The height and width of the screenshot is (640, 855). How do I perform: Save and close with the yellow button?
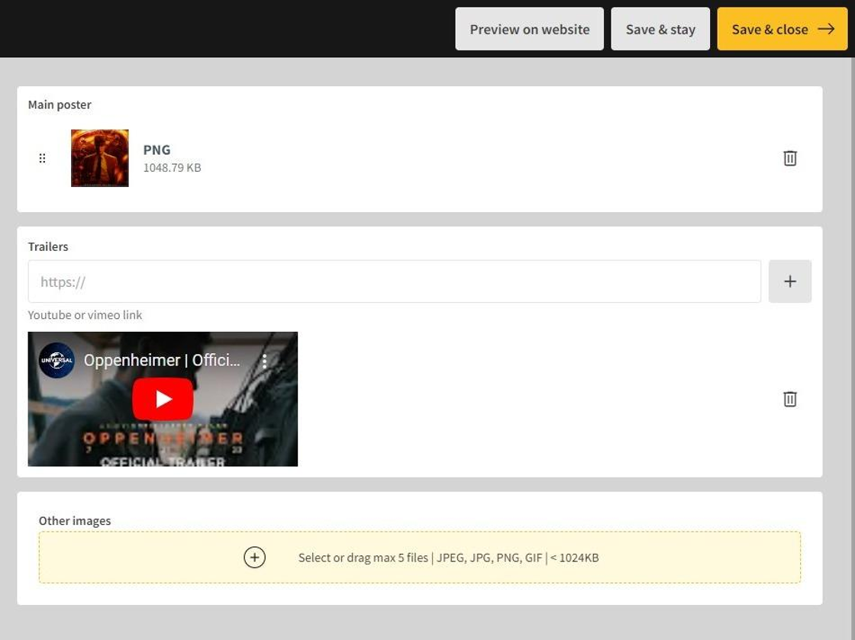pyautogui.click(x=782, y=29)
